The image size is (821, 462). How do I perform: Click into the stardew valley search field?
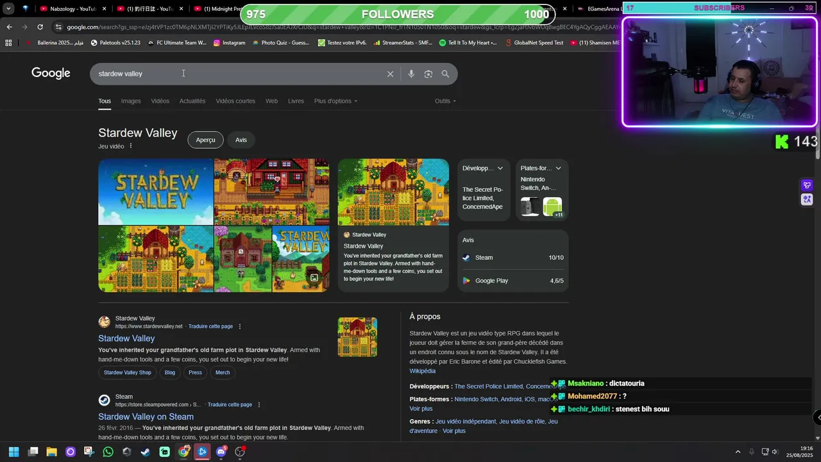click(241, 74)
